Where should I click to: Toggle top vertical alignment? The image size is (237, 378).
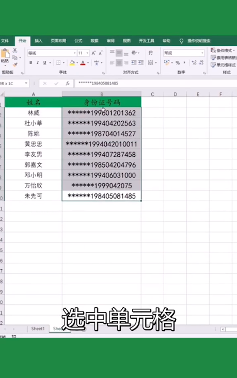click(x=112, y=53)
